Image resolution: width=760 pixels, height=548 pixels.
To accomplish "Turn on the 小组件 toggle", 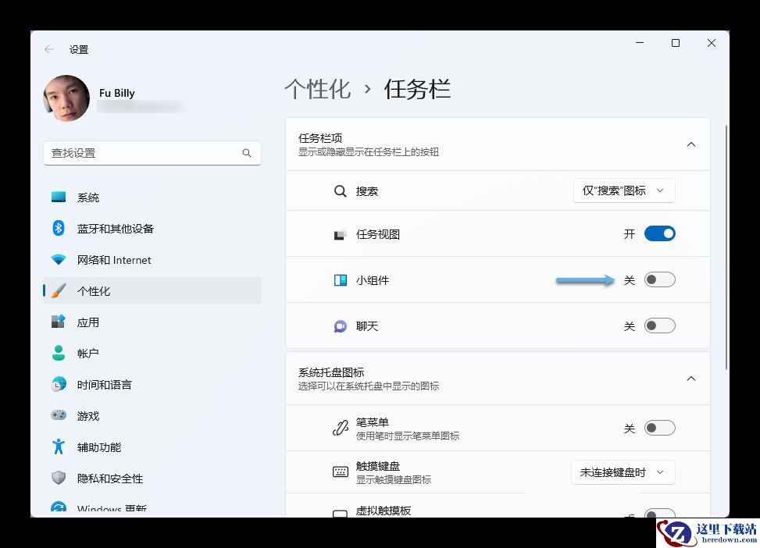I will pos(660,279).
